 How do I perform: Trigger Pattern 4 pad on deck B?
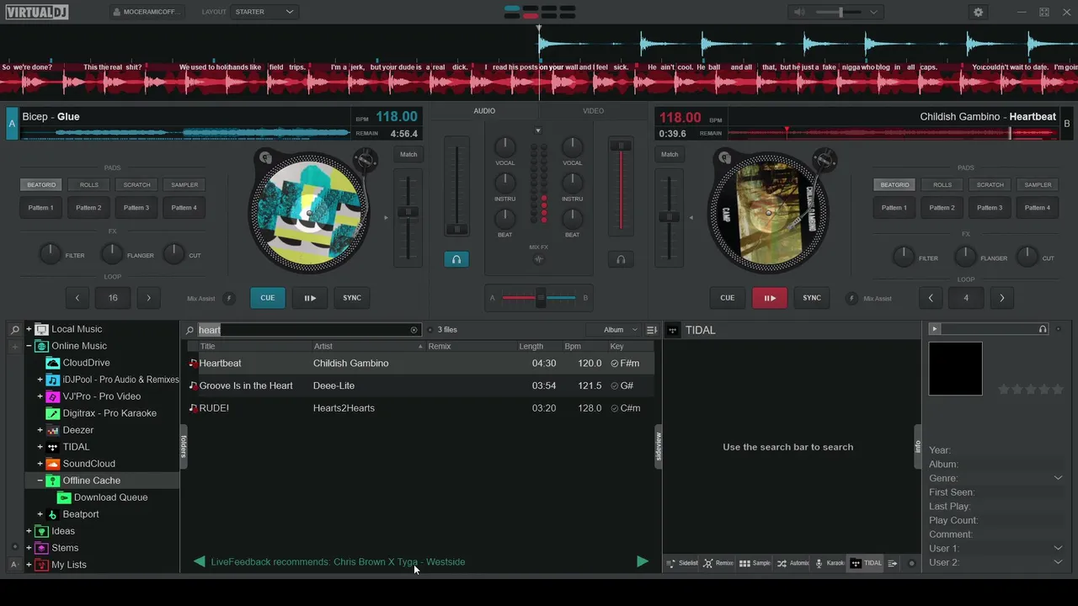click(1038, 208)
